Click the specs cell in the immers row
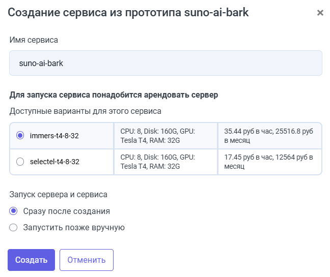 [x=165, y=136]
